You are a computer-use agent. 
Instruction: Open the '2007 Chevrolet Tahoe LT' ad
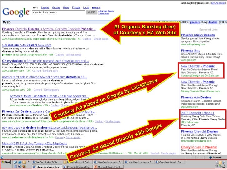click(x=198, y=113)
